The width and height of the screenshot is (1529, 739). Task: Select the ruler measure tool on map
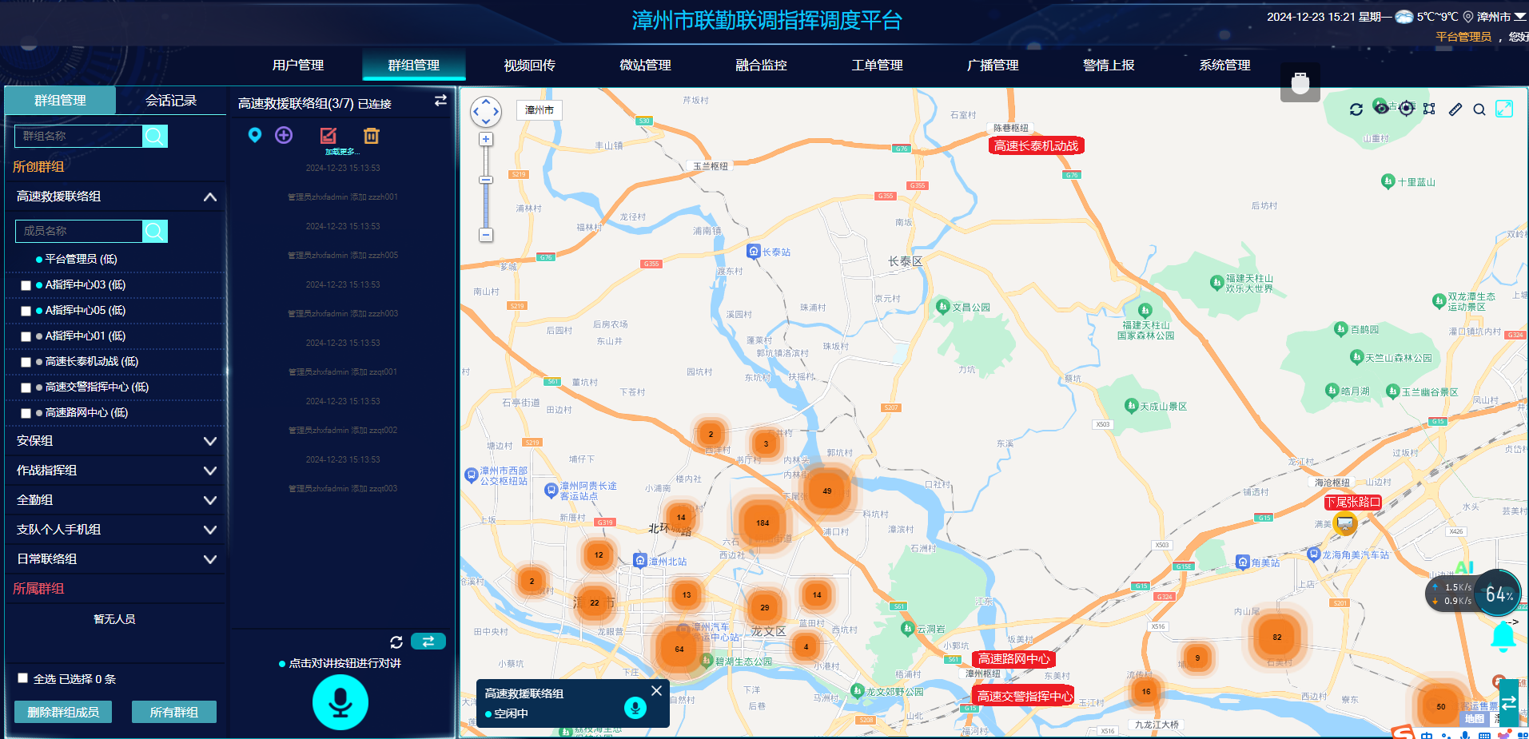point(1455,109)
